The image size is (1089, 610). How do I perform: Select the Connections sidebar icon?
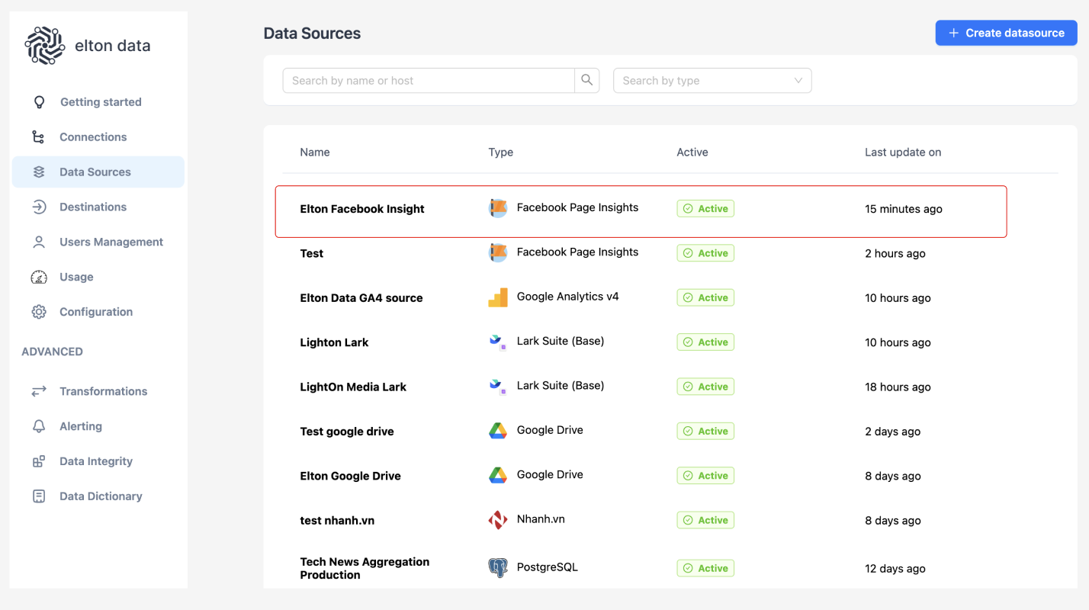click(38, 136)
